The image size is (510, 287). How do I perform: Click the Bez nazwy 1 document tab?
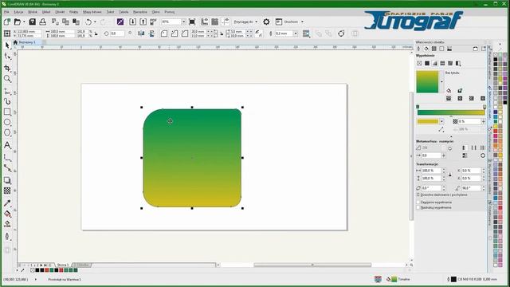pyautogui.click(x=27, y=42)
